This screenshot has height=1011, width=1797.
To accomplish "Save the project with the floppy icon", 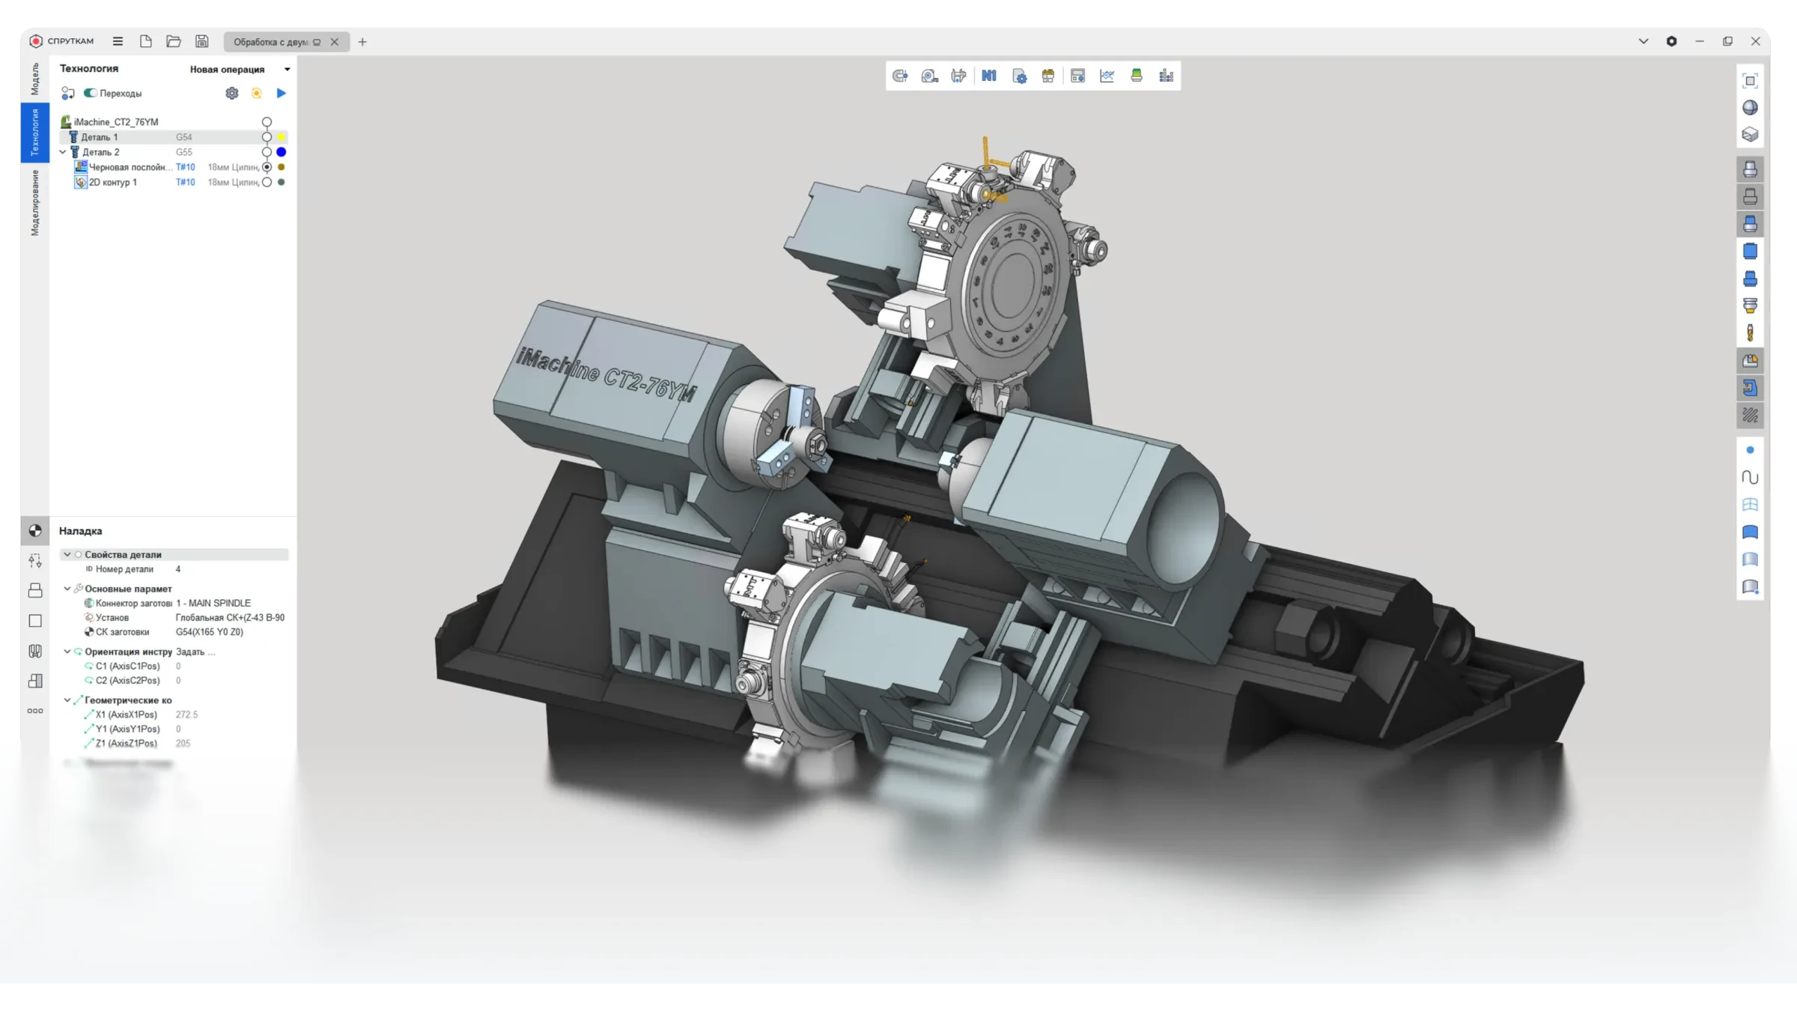I will point(201,41).
